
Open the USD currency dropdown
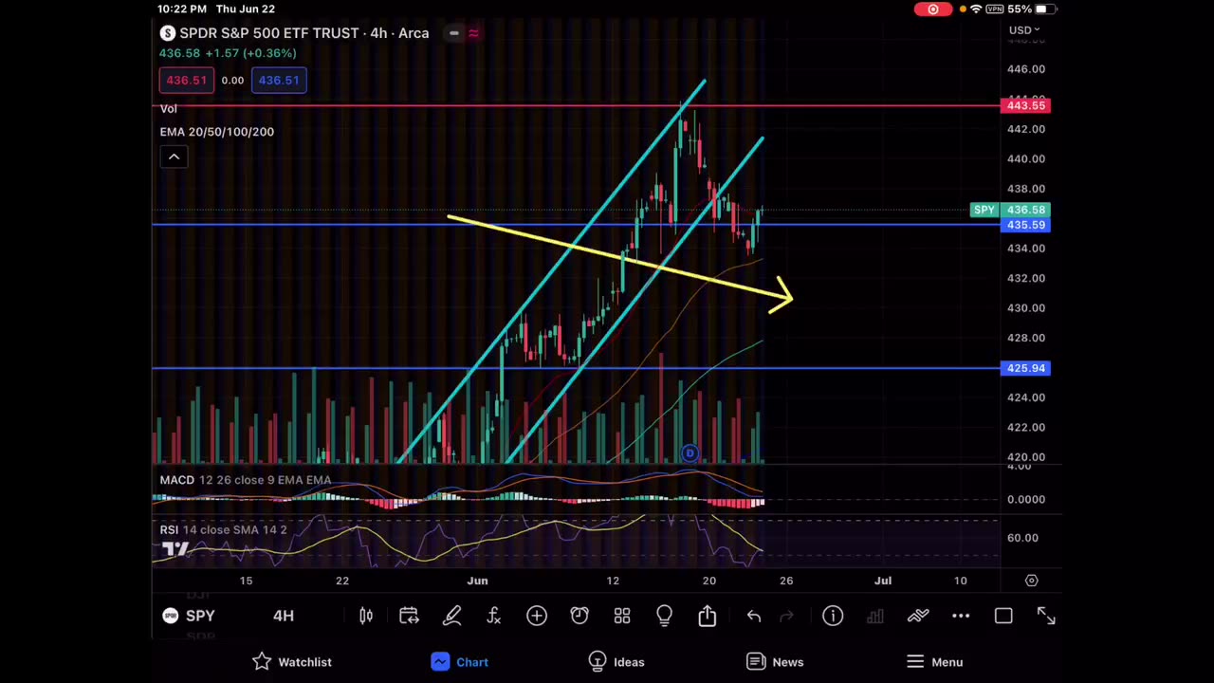(1024, 30)
